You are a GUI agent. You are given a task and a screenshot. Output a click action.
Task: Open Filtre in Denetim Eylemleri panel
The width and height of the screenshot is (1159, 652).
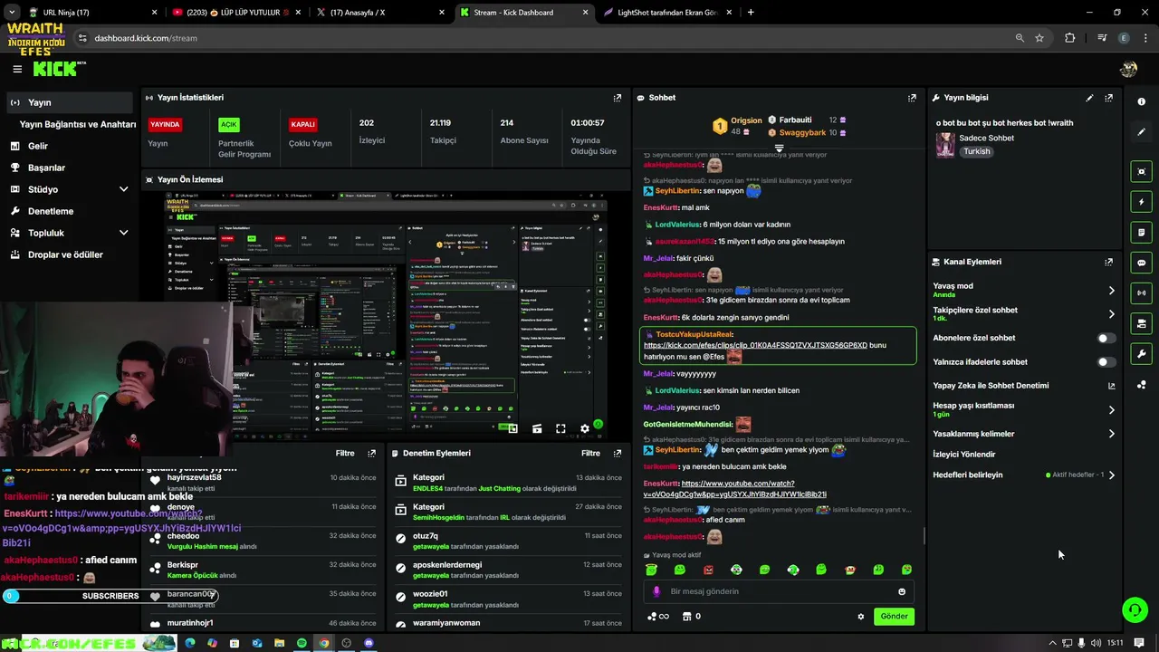pyautogui.click(x=590, y=453)
